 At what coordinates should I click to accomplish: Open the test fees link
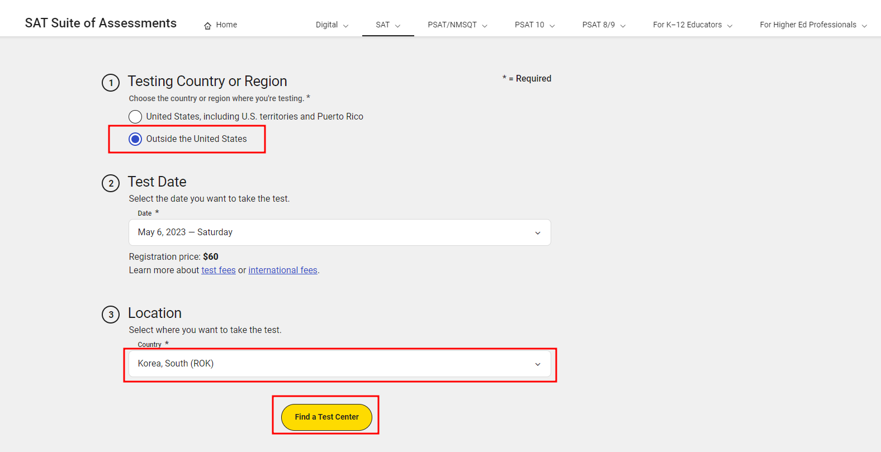[x=219, y=270]
